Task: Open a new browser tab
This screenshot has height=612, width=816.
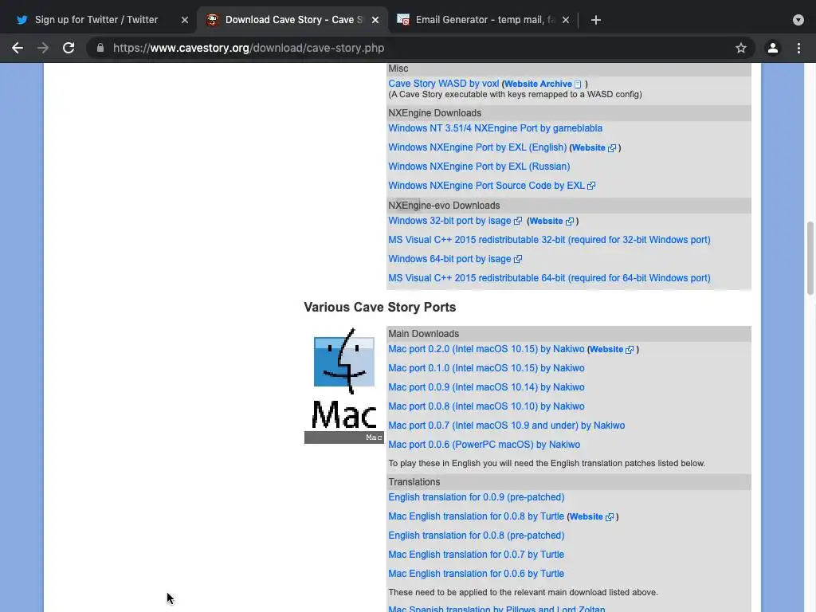Action: [x=596, y=20]
